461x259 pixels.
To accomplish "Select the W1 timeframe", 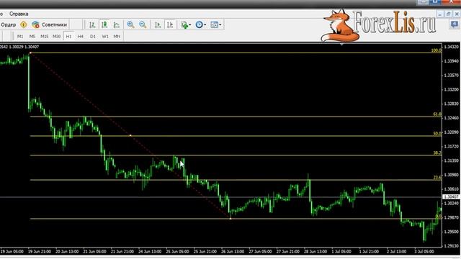I will (x=105, y=37).
